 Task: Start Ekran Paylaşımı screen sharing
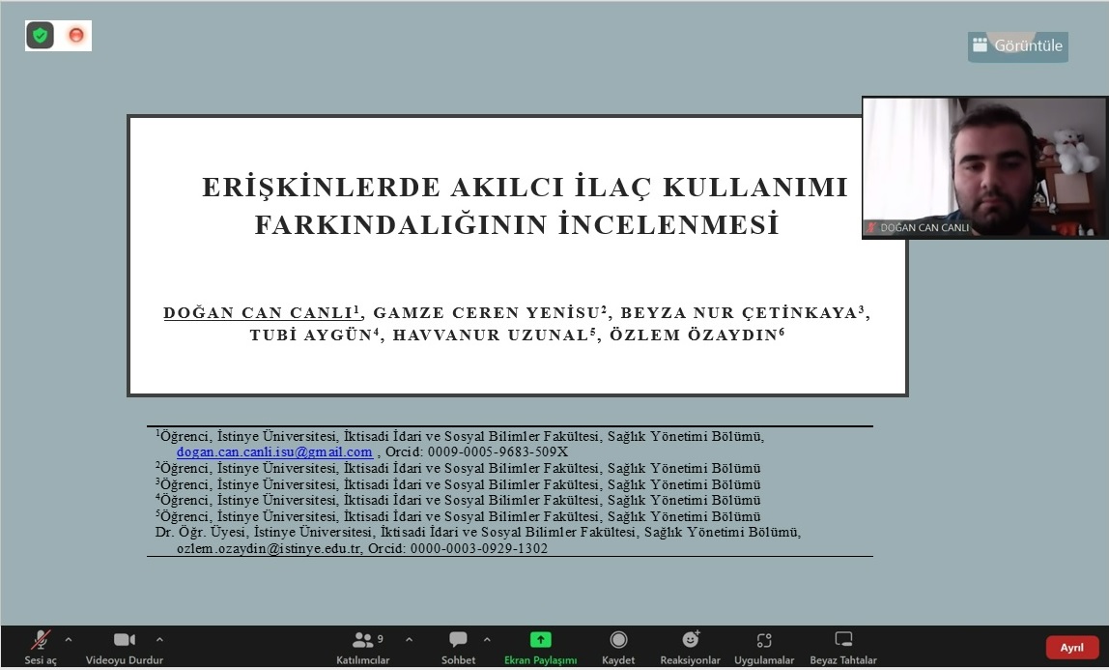(x=540, y=646)
